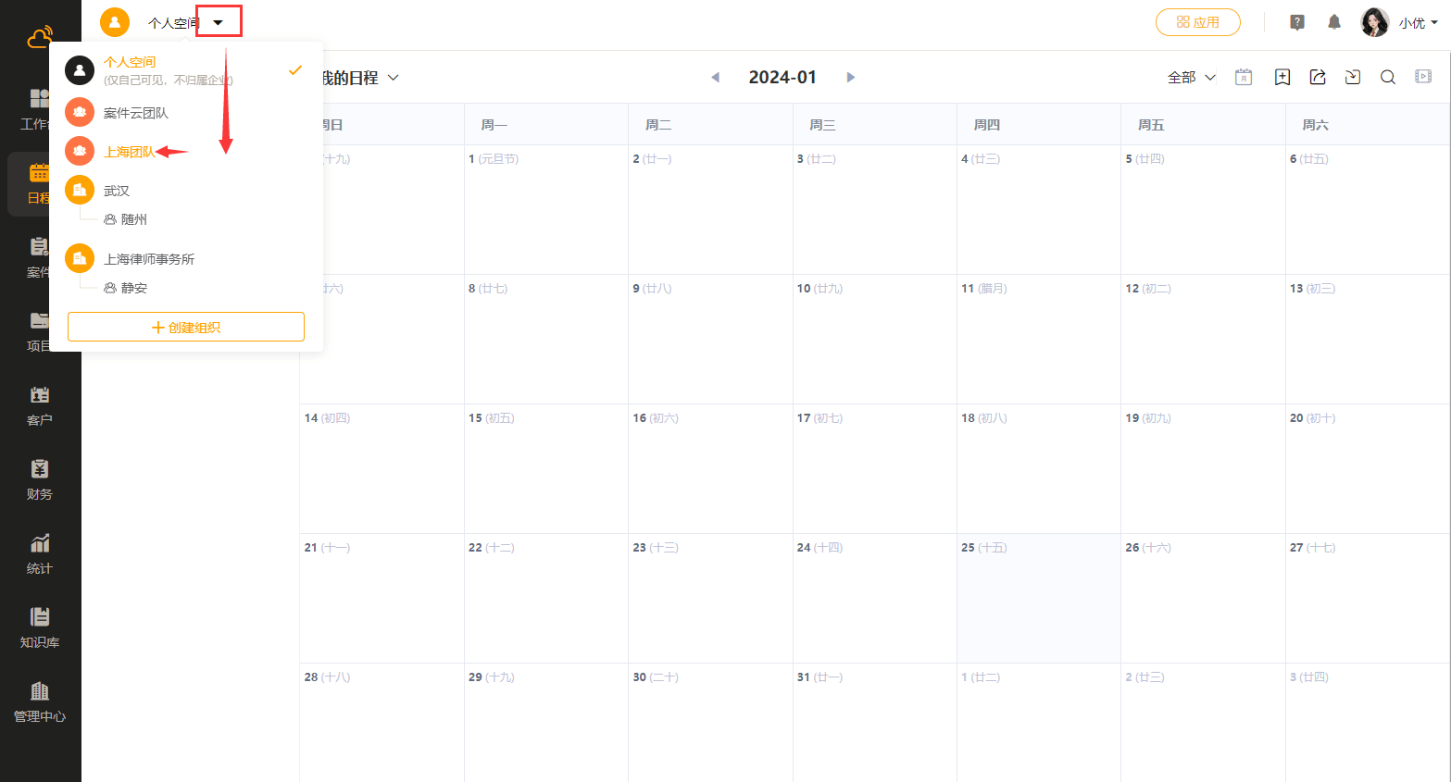Switch to 上海团队 workspace

coord(129,152)
